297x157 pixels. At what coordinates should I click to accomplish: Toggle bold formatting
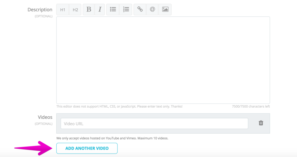click(89, 10)
